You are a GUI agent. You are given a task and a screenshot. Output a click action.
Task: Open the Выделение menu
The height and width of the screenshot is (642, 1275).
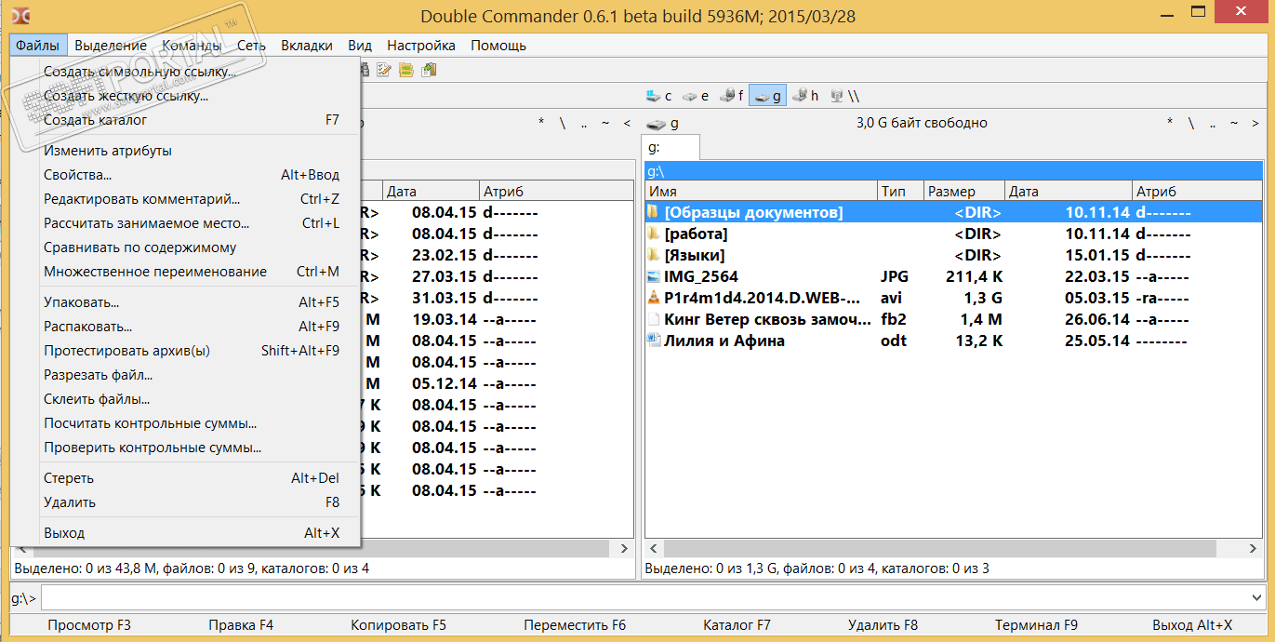(x=111, y=45)
